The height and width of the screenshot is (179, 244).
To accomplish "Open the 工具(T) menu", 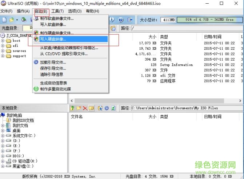I will 57,11.
